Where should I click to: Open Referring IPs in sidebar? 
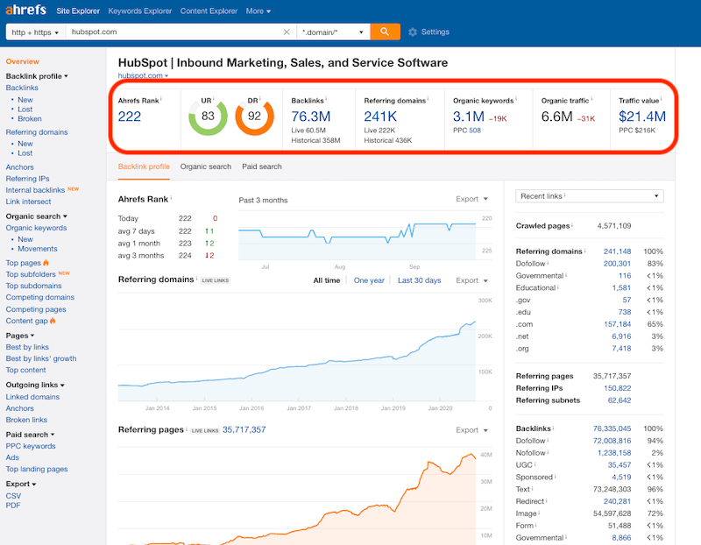28,179
